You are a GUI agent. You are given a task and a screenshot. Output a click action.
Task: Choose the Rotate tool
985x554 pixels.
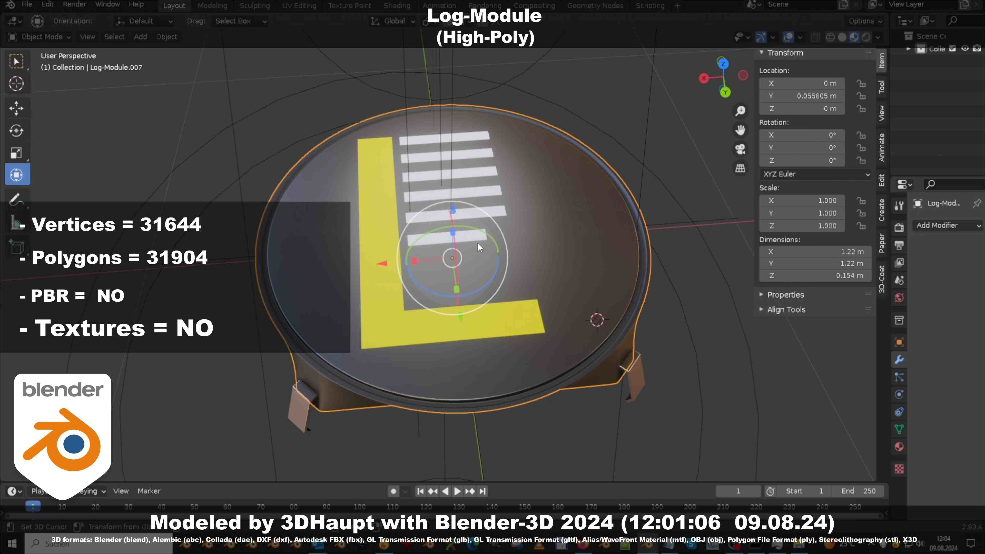(16, 131)
